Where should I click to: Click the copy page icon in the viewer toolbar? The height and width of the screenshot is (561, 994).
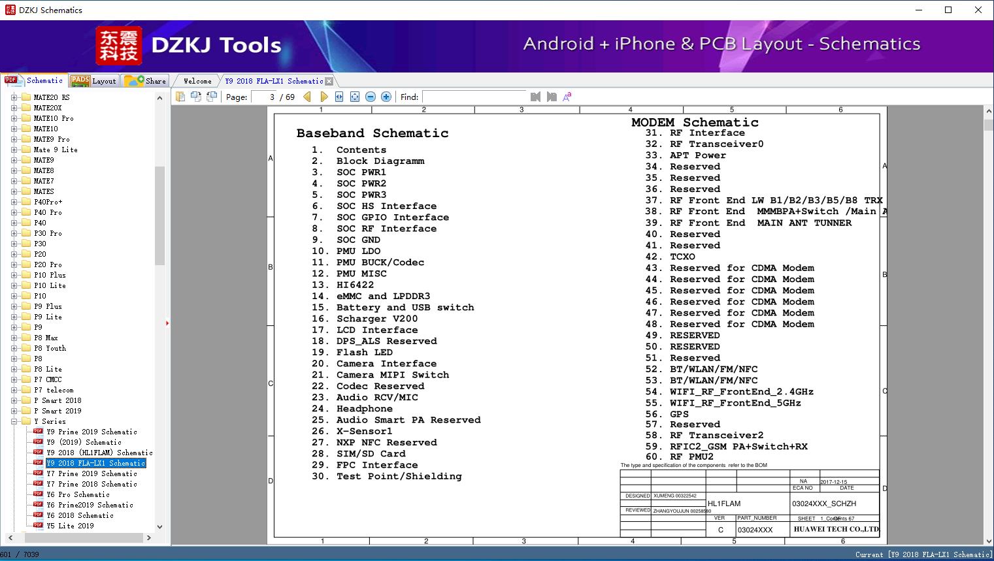[180, 97]
